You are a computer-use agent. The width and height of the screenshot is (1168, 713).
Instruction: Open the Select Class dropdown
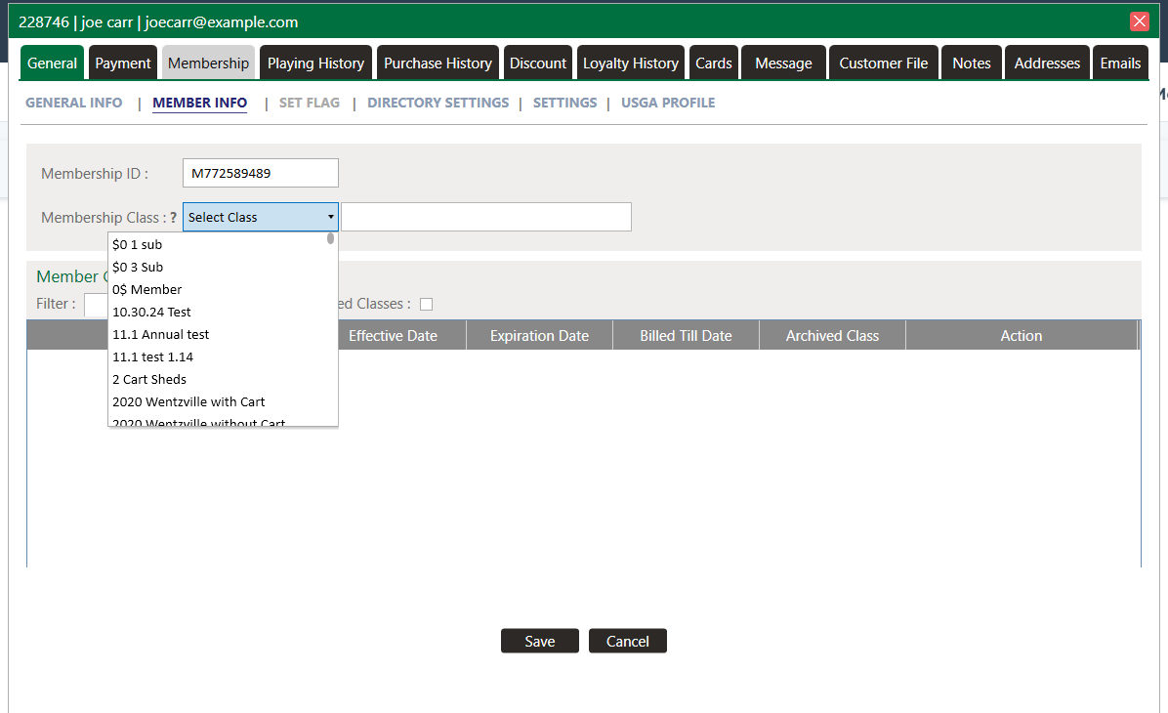[x=260, y=217]
